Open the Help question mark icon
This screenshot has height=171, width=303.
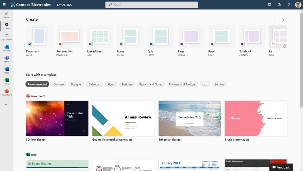pyautogui.click(x=288, y=5)
